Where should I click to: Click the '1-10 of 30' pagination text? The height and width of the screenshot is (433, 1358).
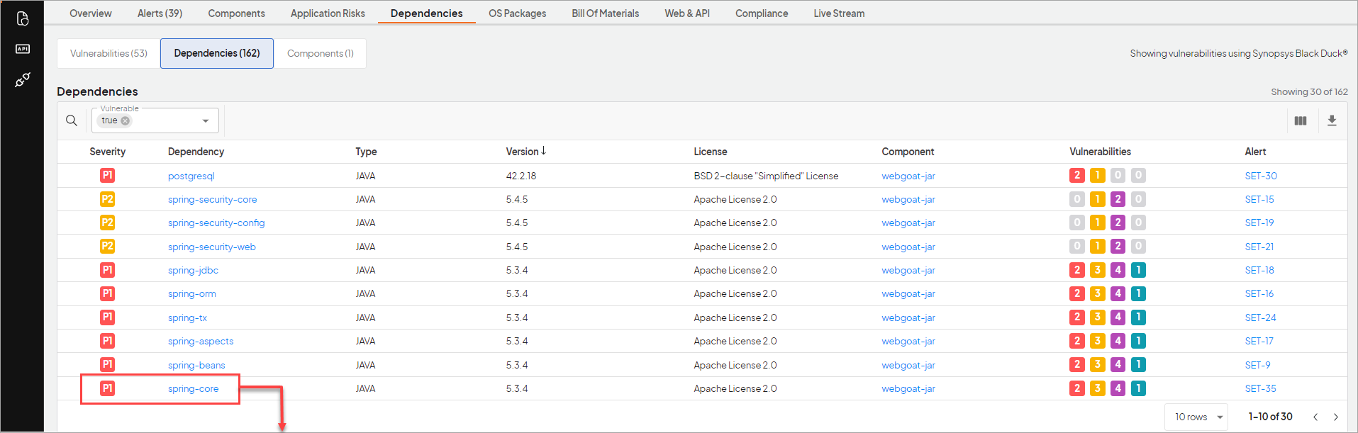[x=1270, y=417]
